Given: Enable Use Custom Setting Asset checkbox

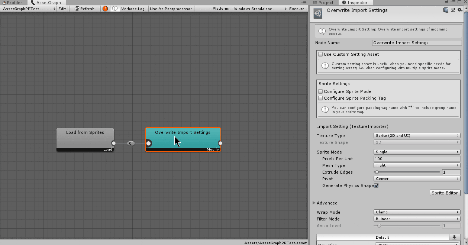Looking at the screenshot, I should pos(320,54).
